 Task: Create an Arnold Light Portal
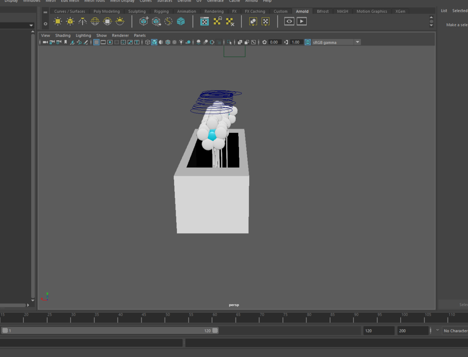click(107, 21)
